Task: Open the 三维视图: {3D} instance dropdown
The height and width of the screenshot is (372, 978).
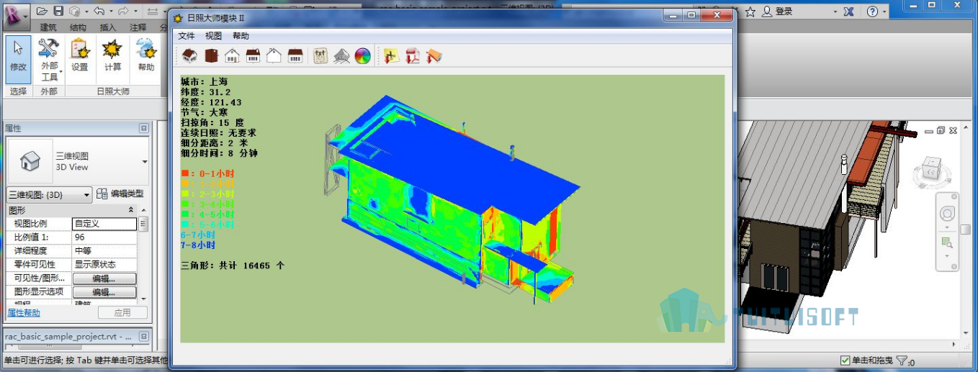Action: 49,194
